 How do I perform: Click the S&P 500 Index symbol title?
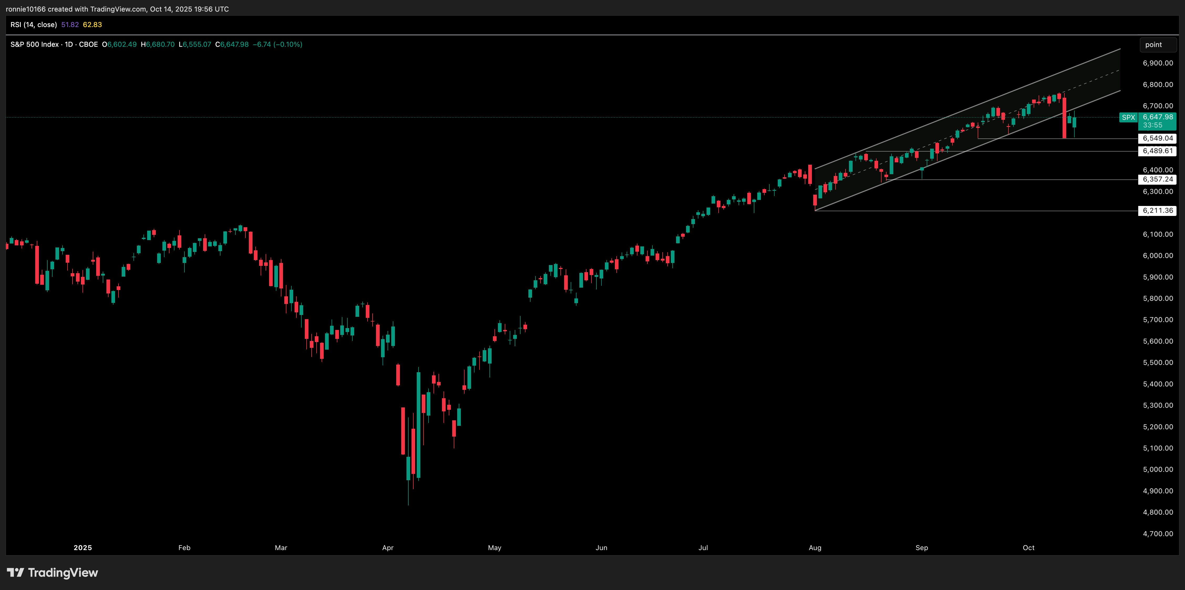coord(34,45)
